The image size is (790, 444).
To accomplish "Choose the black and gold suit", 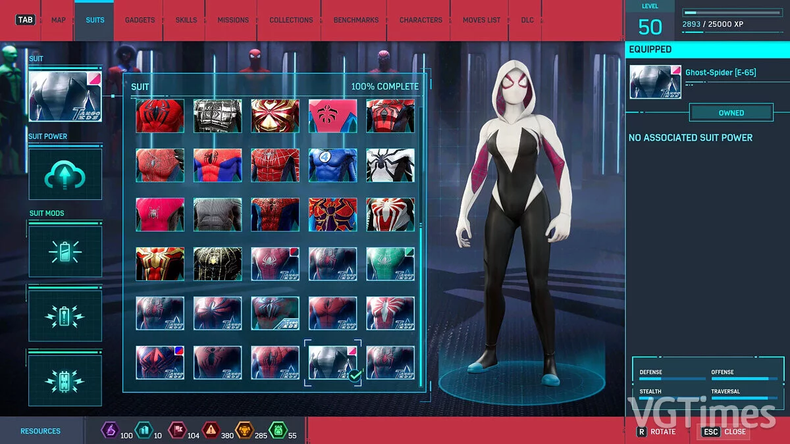I will (x=217, y=264).
